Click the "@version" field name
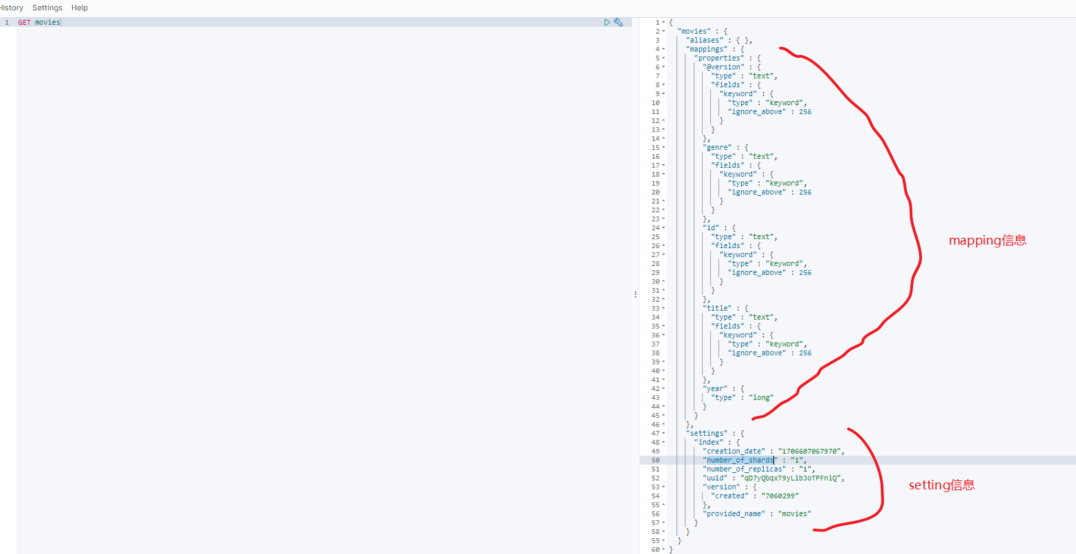The image size is (1076, 554). tap(723, 67)
